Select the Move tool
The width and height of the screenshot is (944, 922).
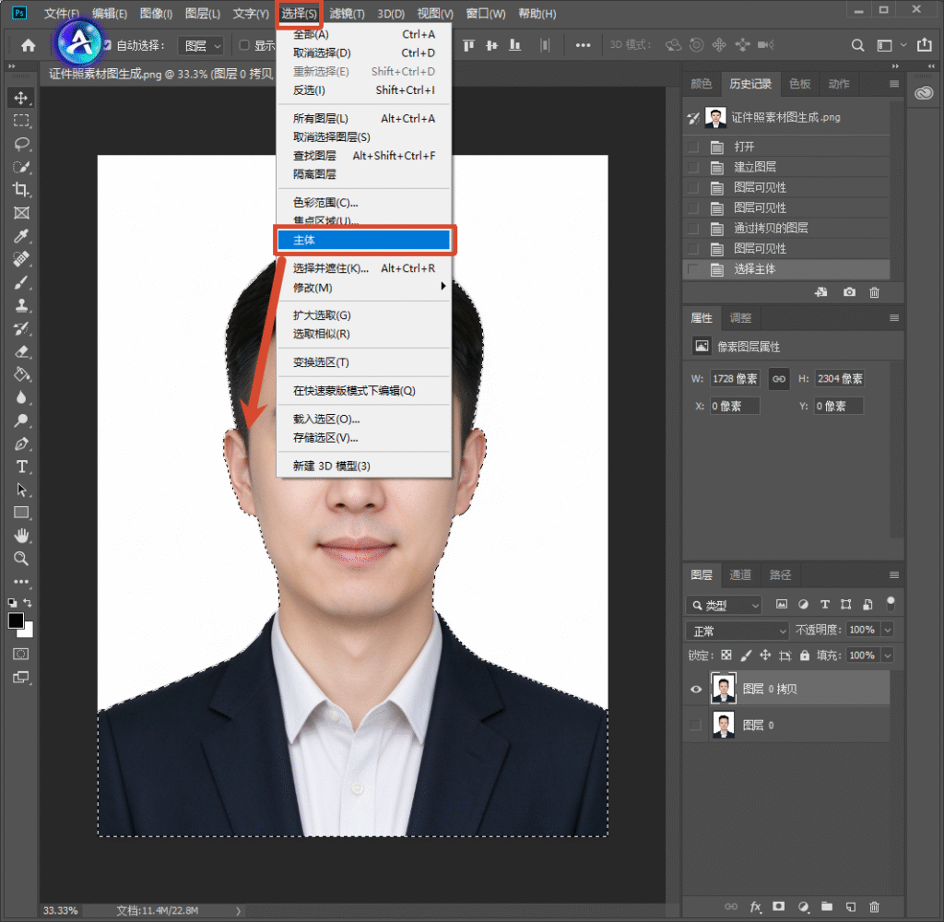[x=21, y=98]
